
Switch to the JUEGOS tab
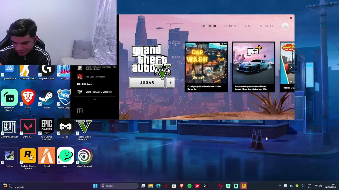[209, 26]
